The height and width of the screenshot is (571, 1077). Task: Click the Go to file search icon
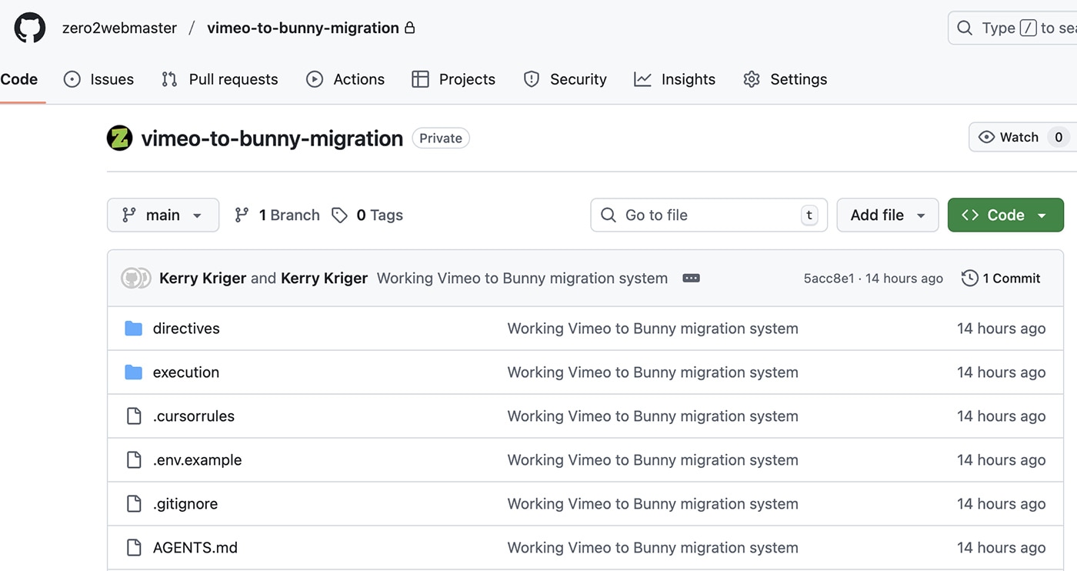[x=609, y=215]
